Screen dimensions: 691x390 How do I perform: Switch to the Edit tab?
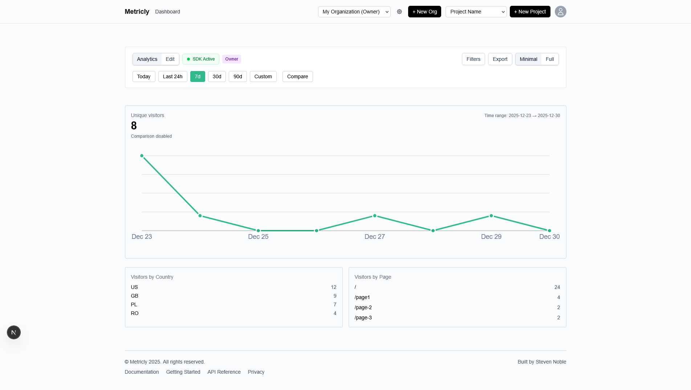click(170, 59)
